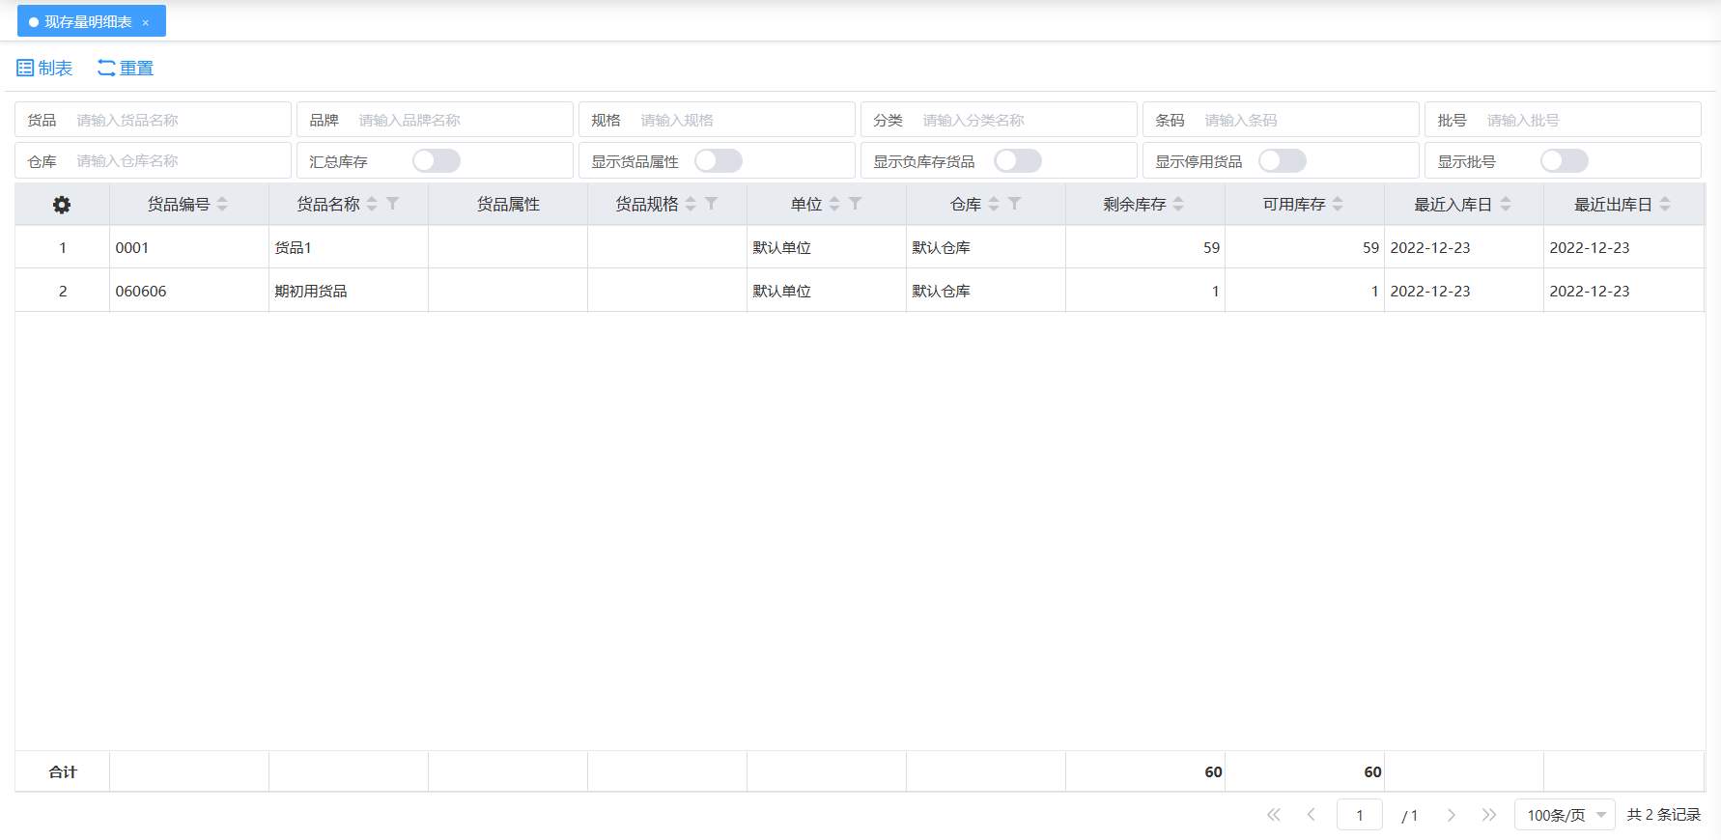Sort by 最近出库日 column

pos(1665,204)
